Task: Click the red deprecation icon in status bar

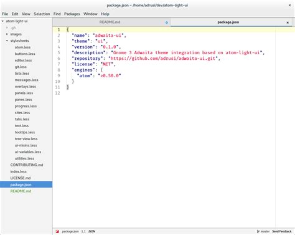Action: 57,231
